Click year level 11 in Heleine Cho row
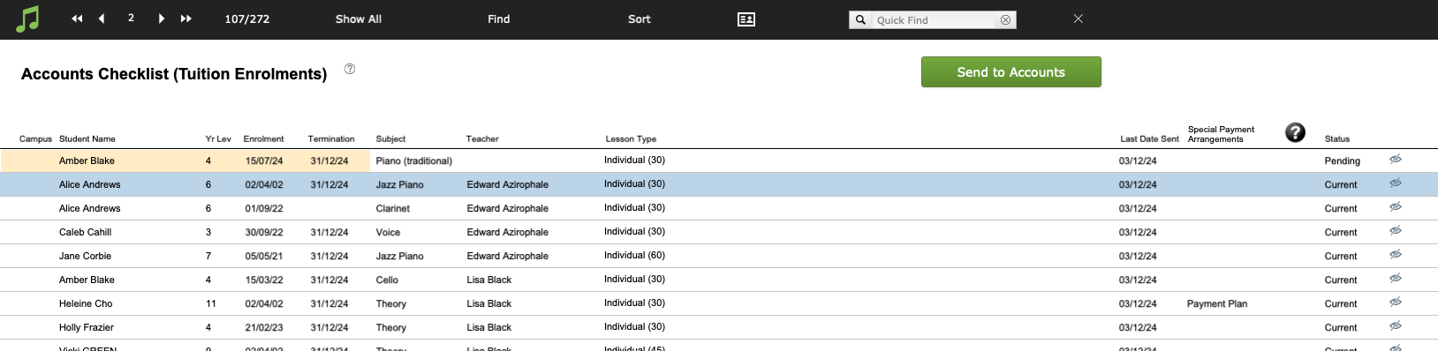Image resolution: width=1438 pixels, height=351 pixels. [x=211, y=303]
